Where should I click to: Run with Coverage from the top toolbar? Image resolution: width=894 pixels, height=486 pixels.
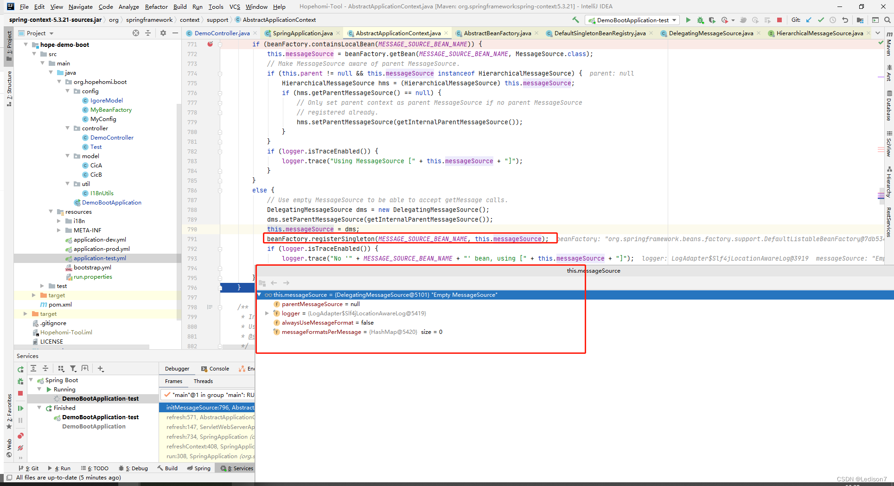[712, 20]
